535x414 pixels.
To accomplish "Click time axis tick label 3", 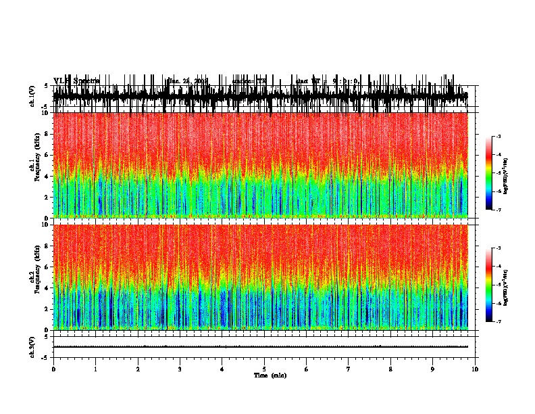I will (x=180, y=369).
